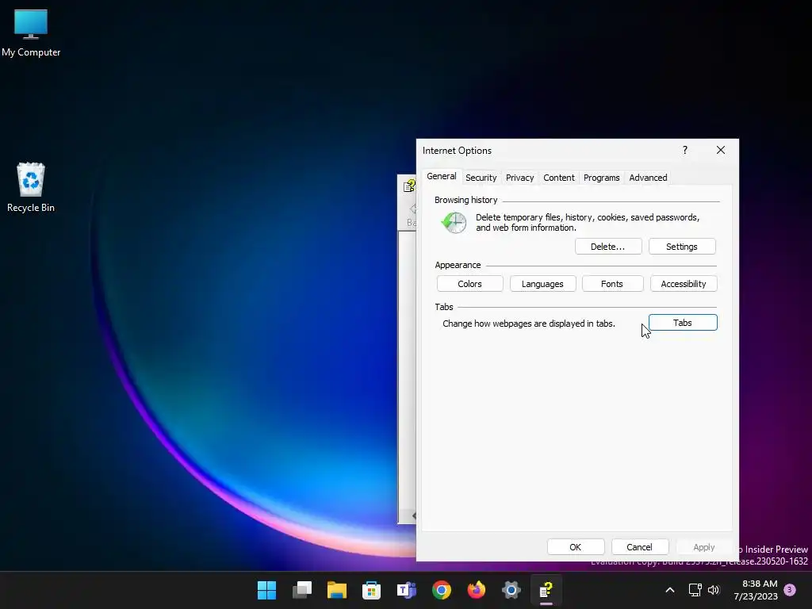
Task: Click the help window icon behind dialog
Action: click(409, 186)
